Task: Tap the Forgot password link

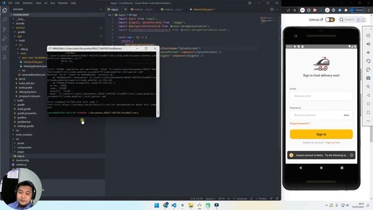Action: point(300,123)
